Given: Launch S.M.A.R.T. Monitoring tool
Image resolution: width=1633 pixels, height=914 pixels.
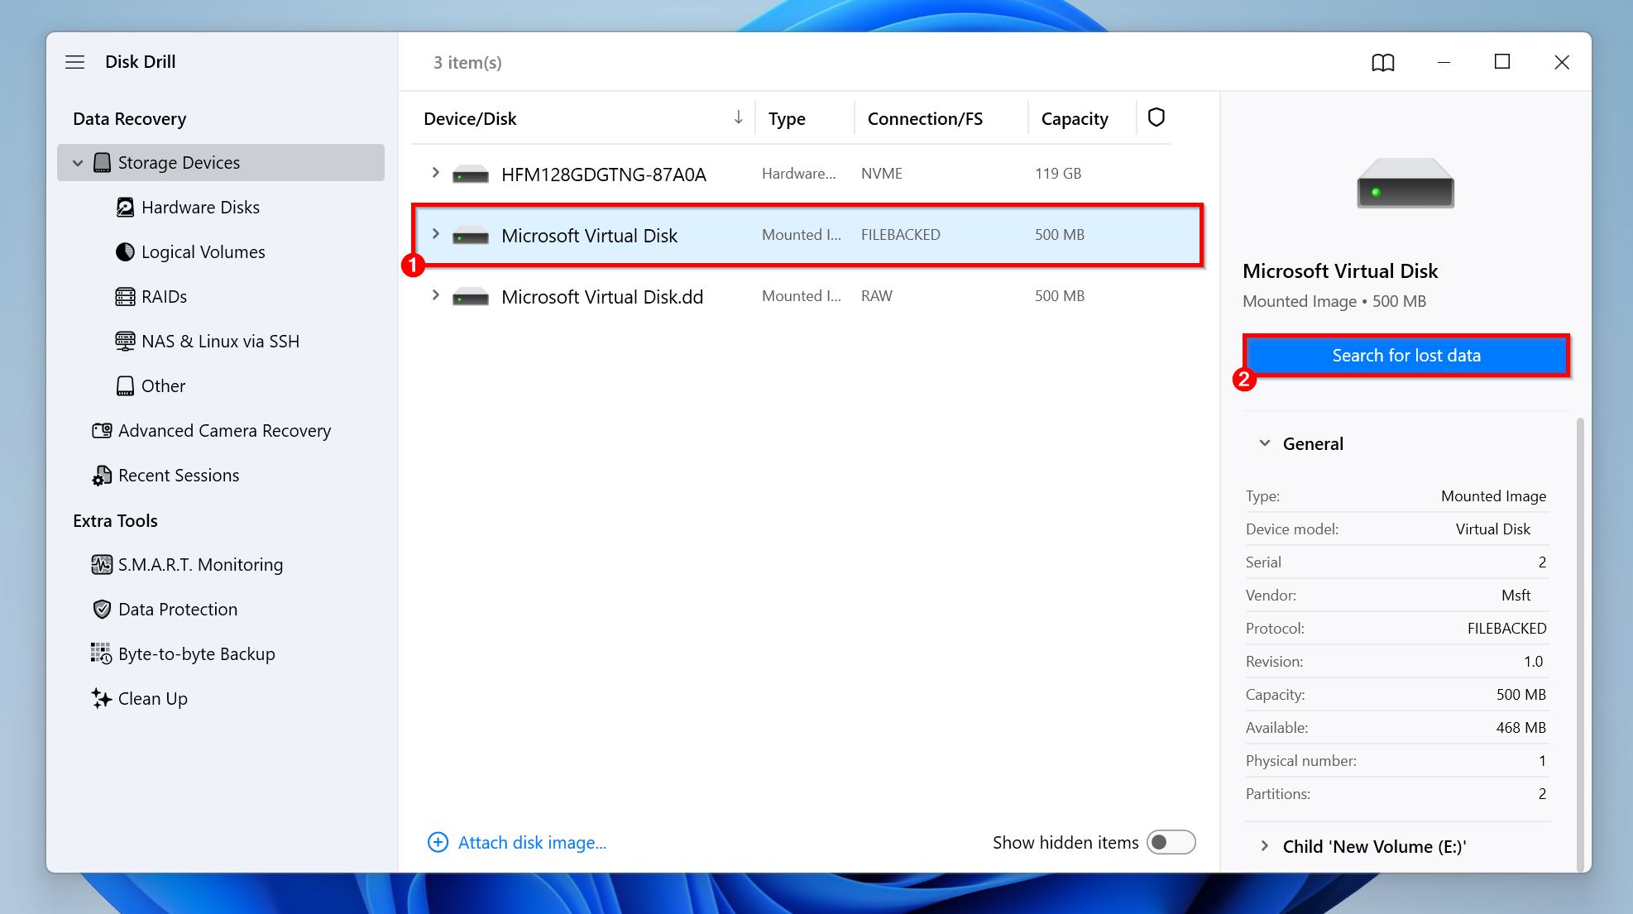Looking at the screenshot, I should (x=200, y=564).
